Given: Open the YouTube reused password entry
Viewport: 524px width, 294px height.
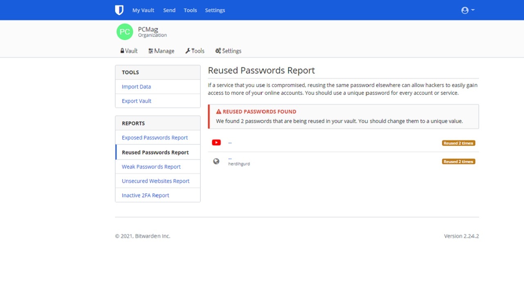Looking at the screenshot, I should click(230, 143).
